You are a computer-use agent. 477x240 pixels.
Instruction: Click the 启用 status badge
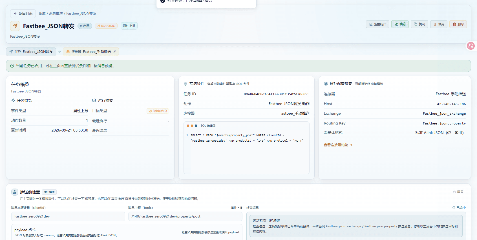click(x=85, y=26)
